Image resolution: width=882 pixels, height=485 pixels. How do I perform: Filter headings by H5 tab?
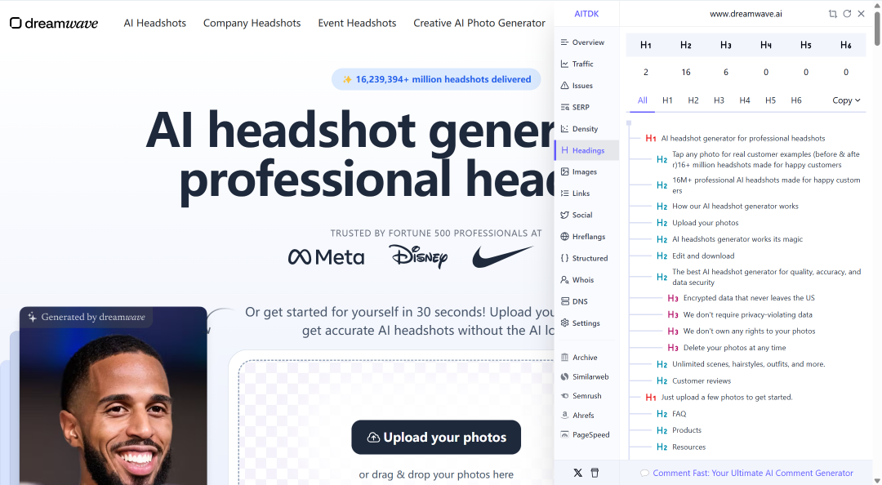(771, 100)
